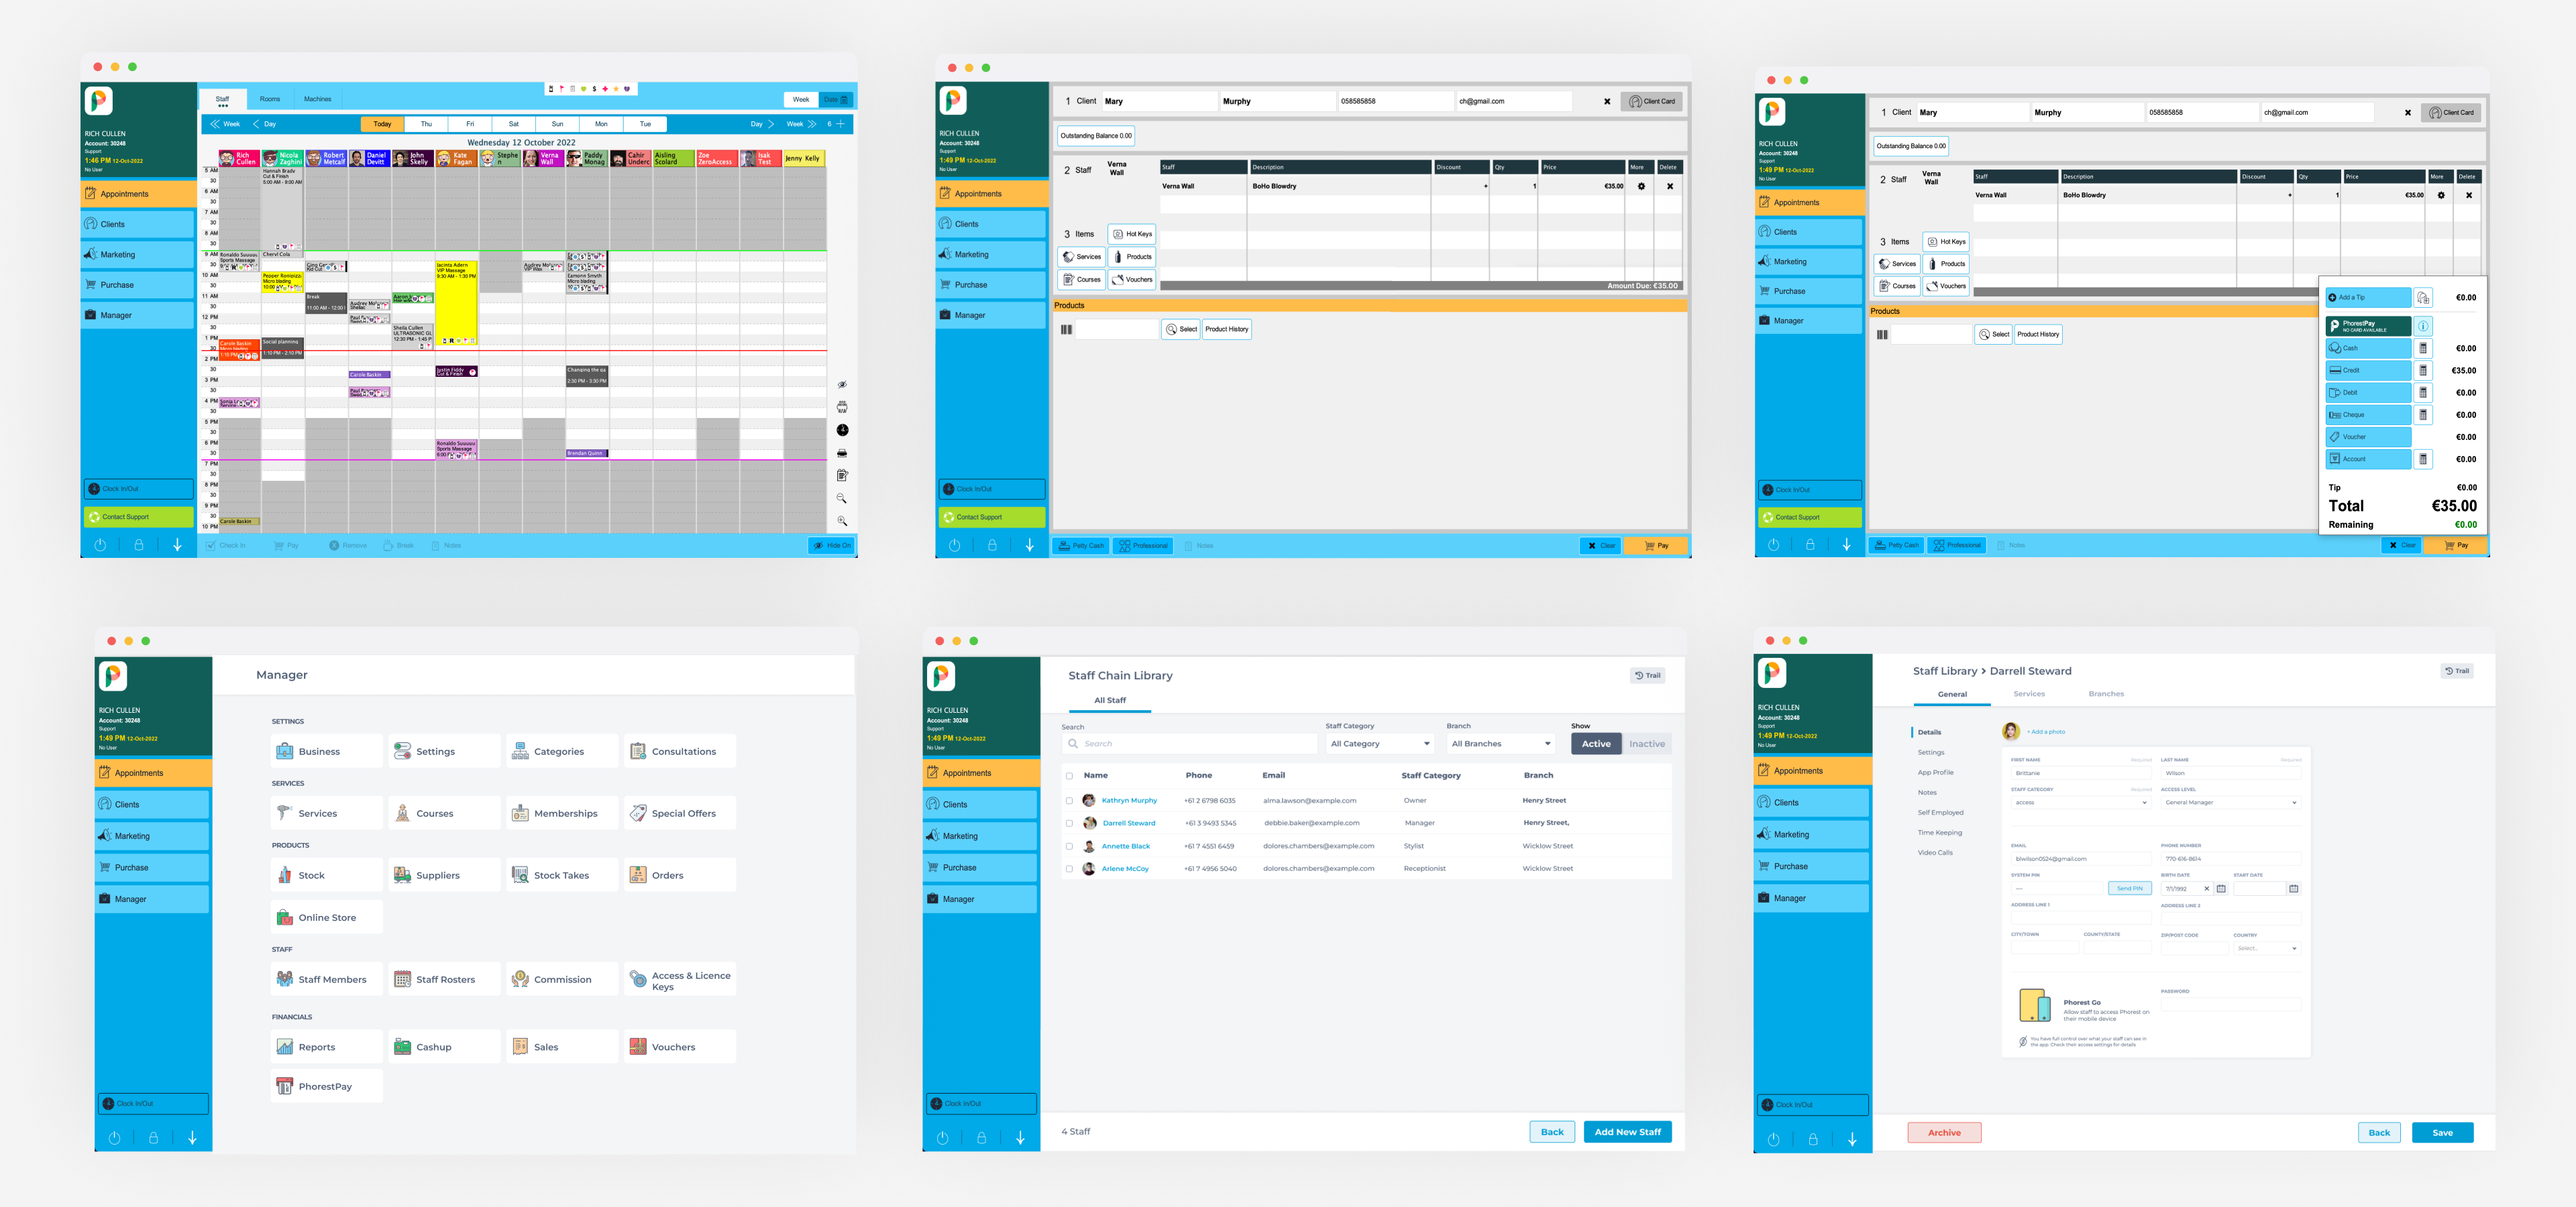The image size is (2576, 1207).
Task: Click the Search field in the Staff Chain Library
Action: tap(1190, 744)
